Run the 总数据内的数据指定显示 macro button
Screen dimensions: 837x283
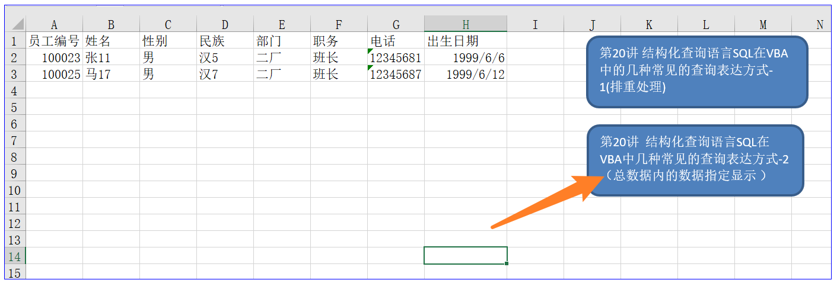pos(695,160)
